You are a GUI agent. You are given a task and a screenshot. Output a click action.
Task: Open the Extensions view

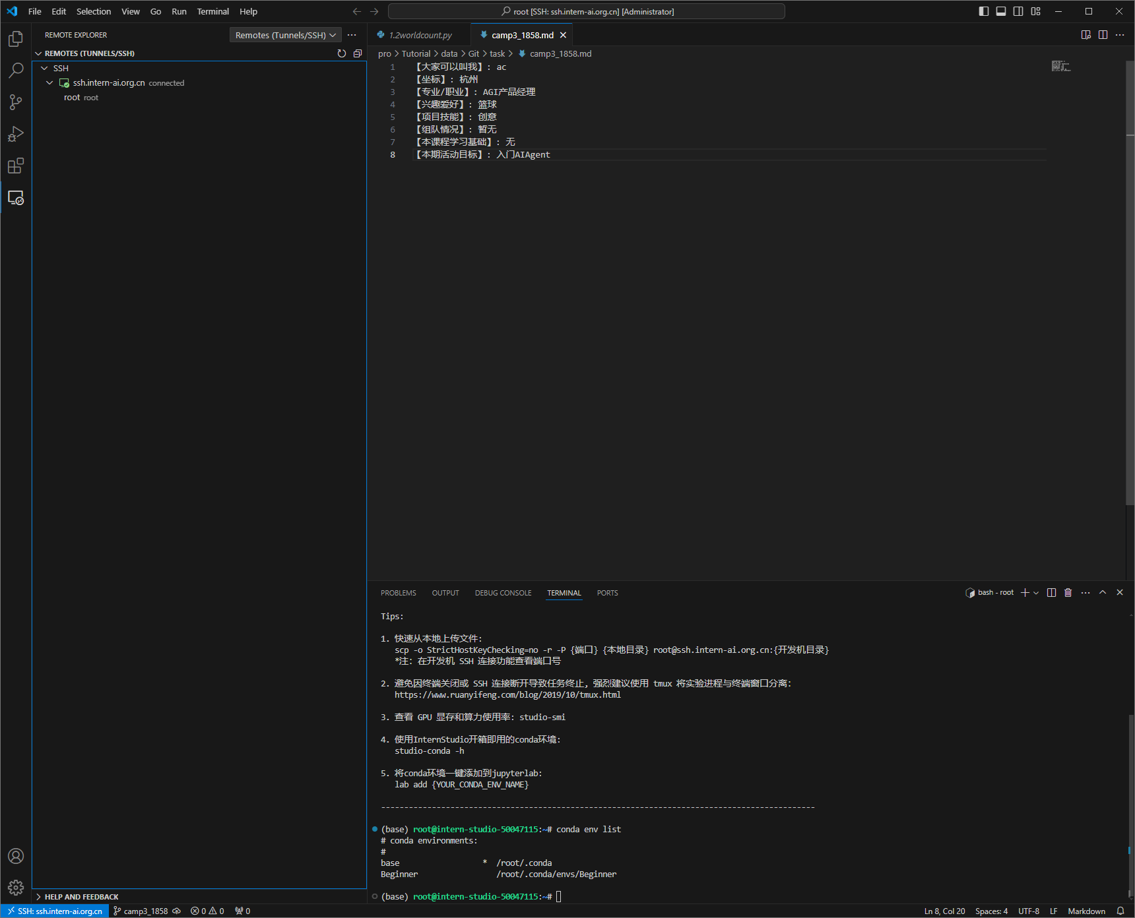[x=16, y=166]
